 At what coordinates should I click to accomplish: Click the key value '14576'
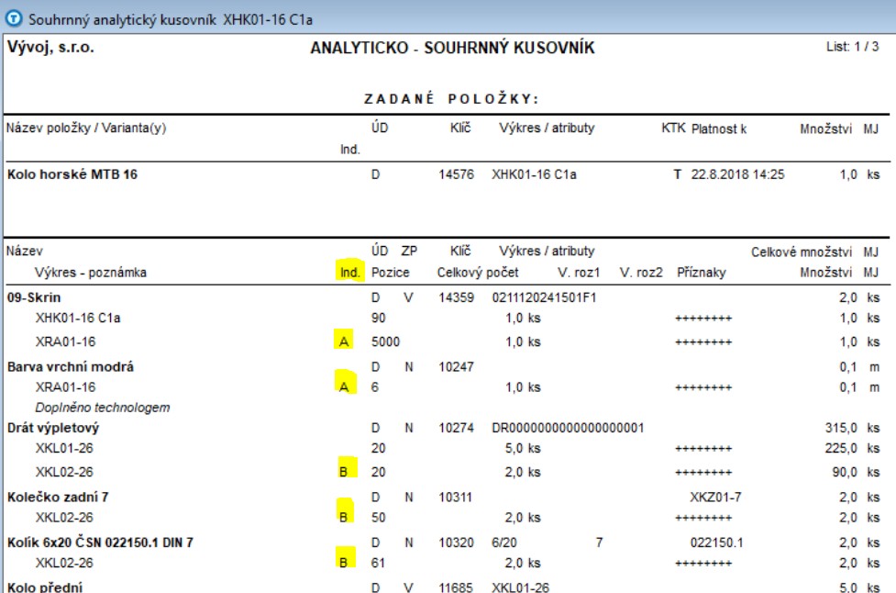pyautogui.click(x=456, y=174)
